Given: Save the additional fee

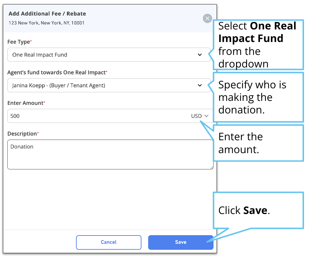Looking at the screenshot, I should pos(181,242).
